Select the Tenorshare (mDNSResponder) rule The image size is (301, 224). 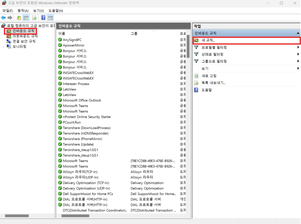(86, 133)
